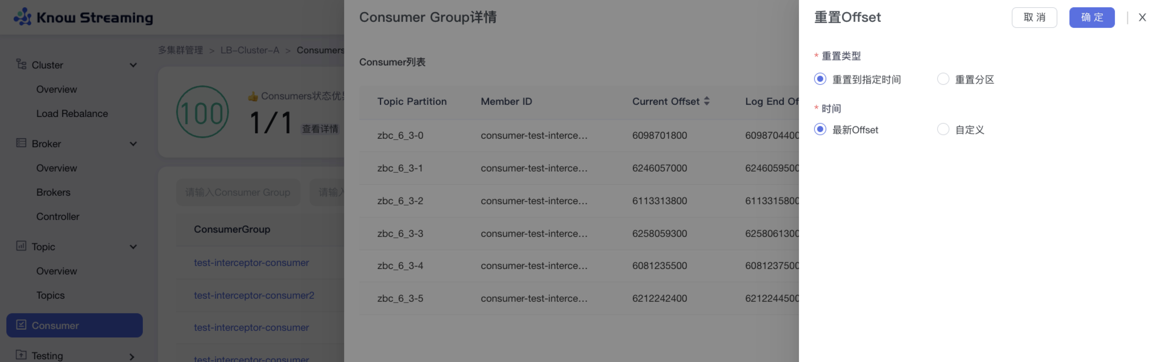Viewport: 1161px width, 362px height.
Task: Sort by Current Offset column arrows
Action: [706, 101]
